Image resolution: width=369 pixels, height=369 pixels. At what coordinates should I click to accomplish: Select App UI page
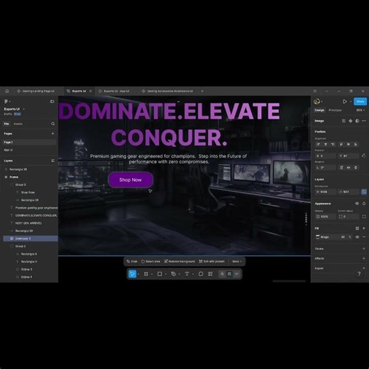(29, 150)
